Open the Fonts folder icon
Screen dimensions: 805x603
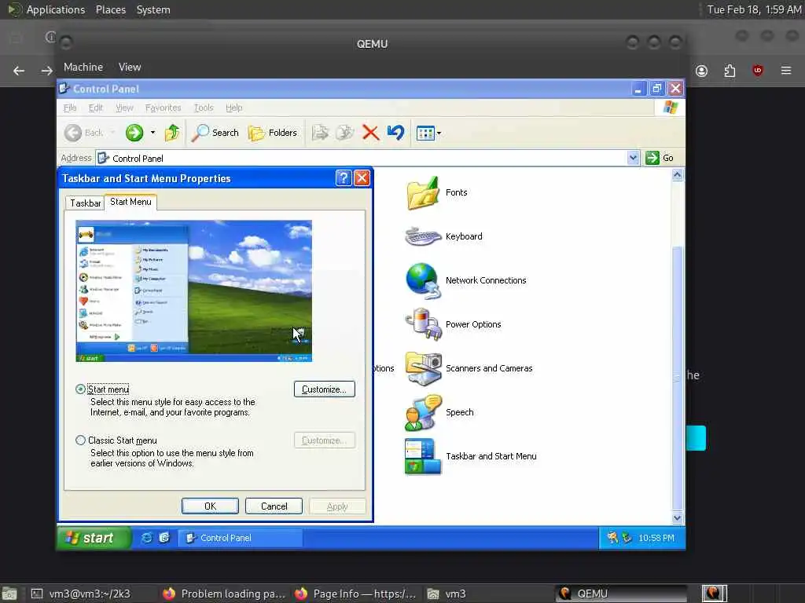tap(423, 193)
